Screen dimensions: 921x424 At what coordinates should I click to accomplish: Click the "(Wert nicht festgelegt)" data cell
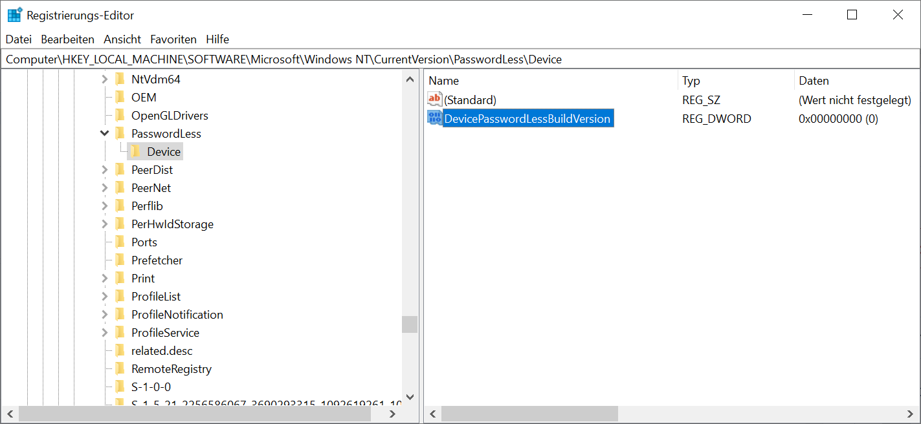click(x=855, y=100)
